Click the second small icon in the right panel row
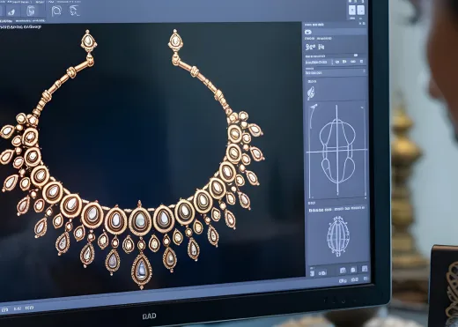Viewport: 458px width, 327px height. tap(344, 62)
